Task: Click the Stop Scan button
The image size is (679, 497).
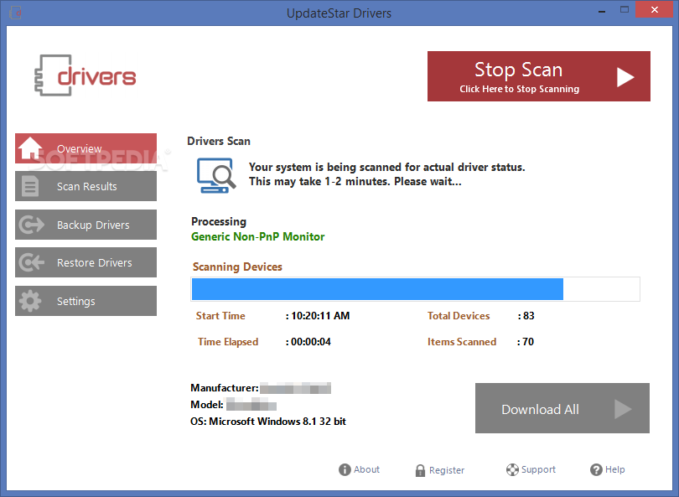Action: (539, 76)
